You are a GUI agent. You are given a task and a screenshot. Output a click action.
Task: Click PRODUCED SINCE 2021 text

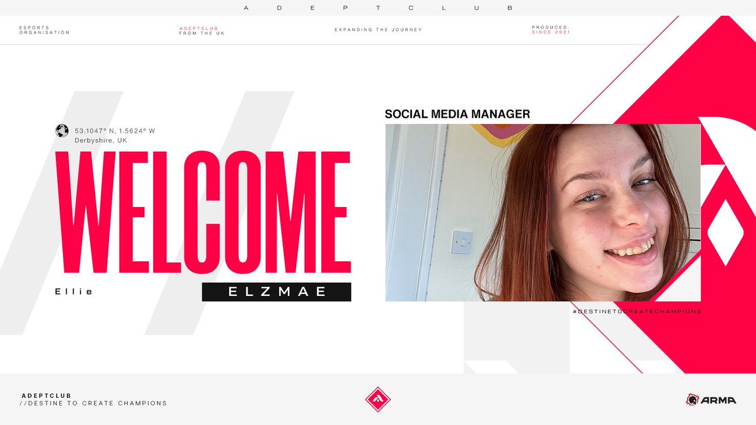(x=551, y=30)
